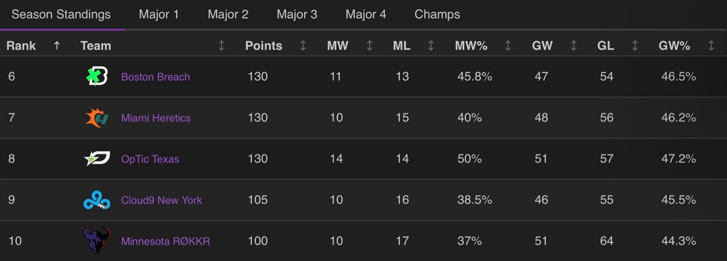The width and height of the screenshot is (727, 261).
Task: Sort by Rank using the up arrow
Action: pyautogui.click(x=56, y=46)
